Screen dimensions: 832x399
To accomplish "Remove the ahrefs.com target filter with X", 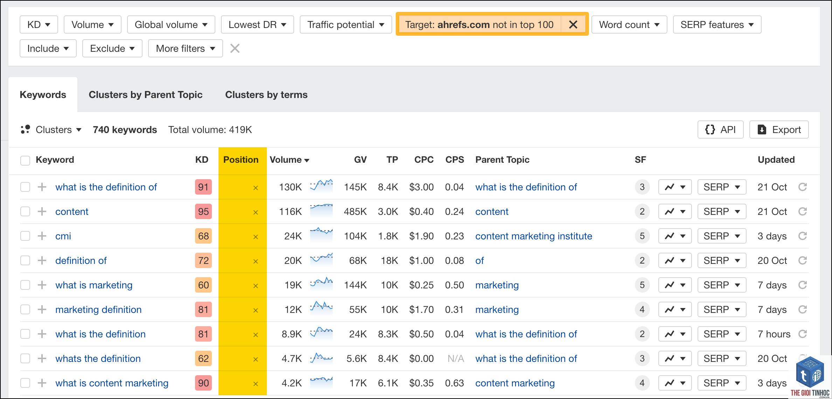I will [573, 24].
